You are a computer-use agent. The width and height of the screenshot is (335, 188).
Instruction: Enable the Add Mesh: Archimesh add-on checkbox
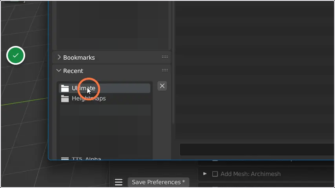click(x=215, y=174)
